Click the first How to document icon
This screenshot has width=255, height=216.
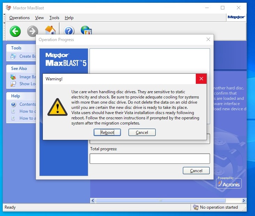pyautogui.click(x=13, y=111)
